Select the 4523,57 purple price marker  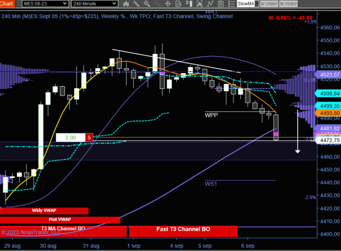point(328,75)
